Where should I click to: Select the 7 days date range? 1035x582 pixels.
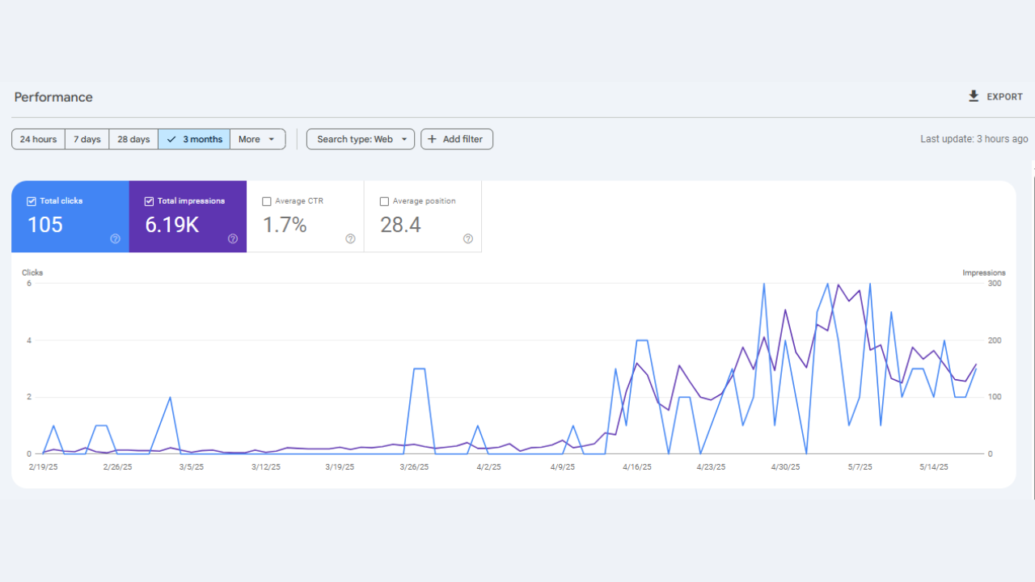click(x=87, y=139)
